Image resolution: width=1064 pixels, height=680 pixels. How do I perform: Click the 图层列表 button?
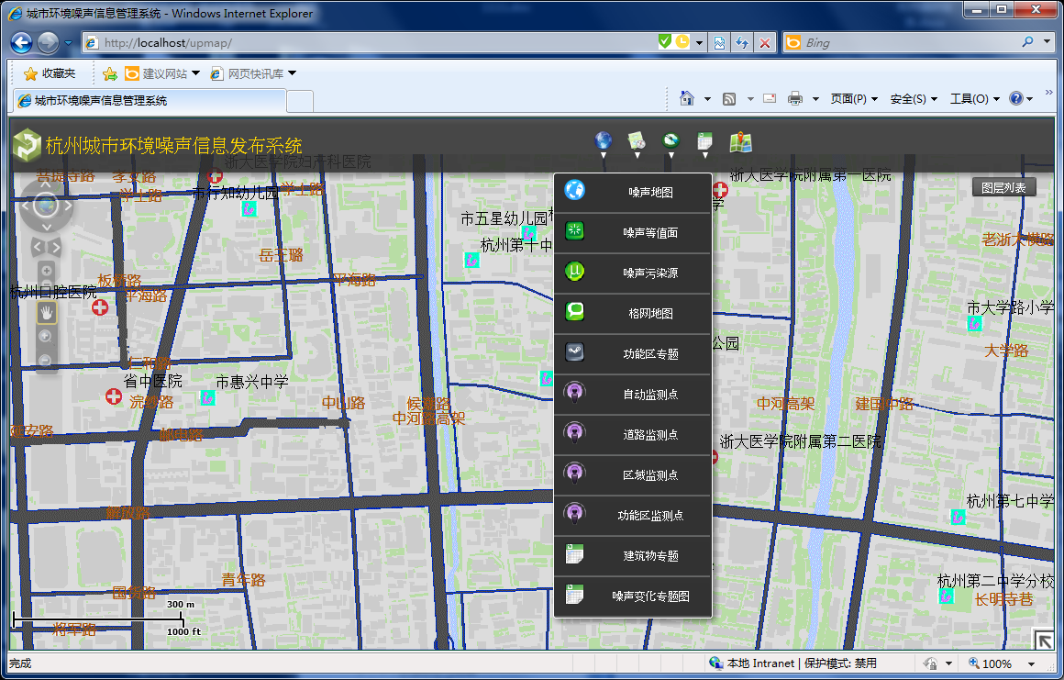1006,186
